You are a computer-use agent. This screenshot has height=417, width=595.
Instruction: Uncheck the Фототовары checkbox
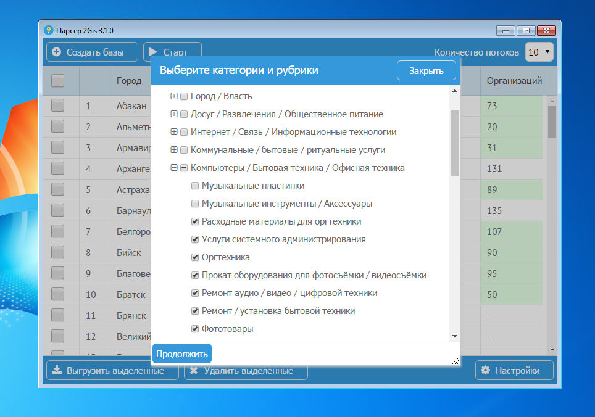pyautogui.click(x=195, y=329)
